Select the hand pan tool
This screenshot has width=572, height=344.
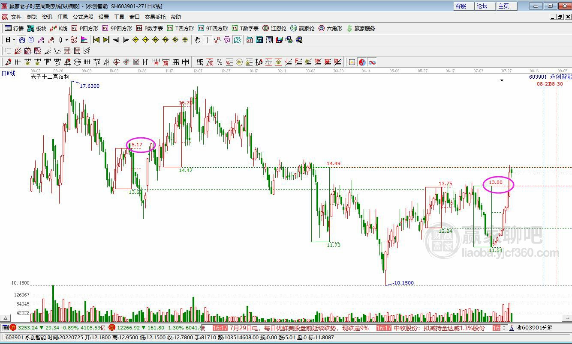pyautogui.click(x=197, y=40)
